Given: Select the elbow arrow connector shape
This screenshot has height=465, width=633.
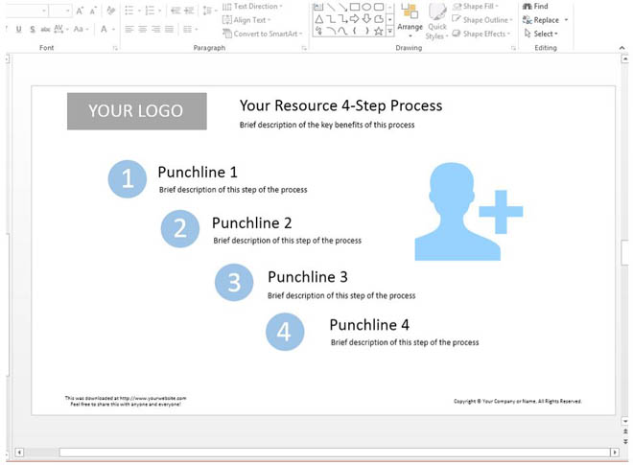Looking at the screenshot, I should coord(342,19).
